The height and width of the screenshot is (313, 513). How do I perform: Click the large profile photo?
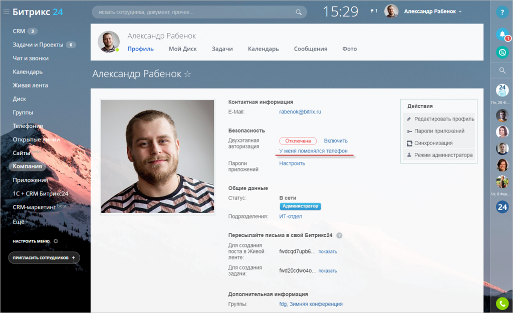pyautogui.click(x=157, y=156)
